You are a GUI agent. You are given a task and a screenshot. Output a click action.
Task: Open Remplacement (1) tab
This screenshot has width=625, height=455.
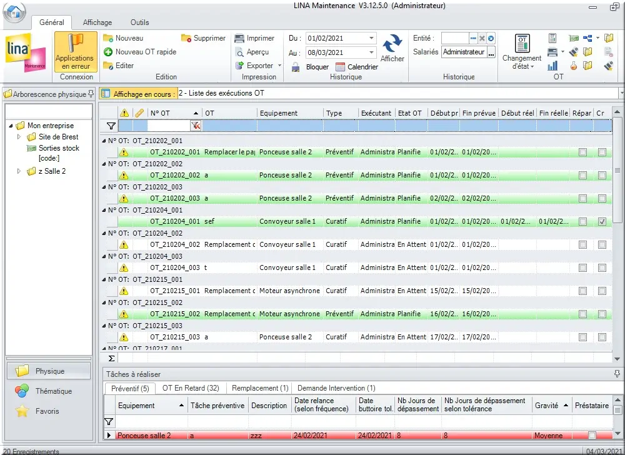point(260,388)
